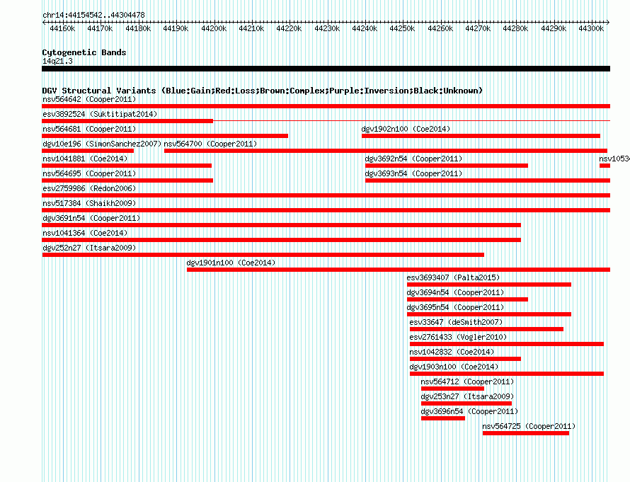Click the 44230k ruler tick label
Viewport: 630px width, 482px height.
click(327, 28)
